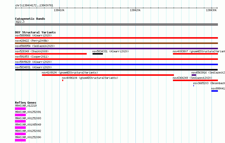225x143 pixels.
Task: Open the nsv528349 (Shaikh2009) label
Action: (x=32, y=51)
